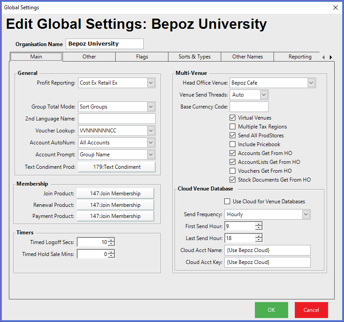This screenshot has height=322, width=344.
Task: Open the Account AutoNum dropdown
Action: click(x=151, y=143)
